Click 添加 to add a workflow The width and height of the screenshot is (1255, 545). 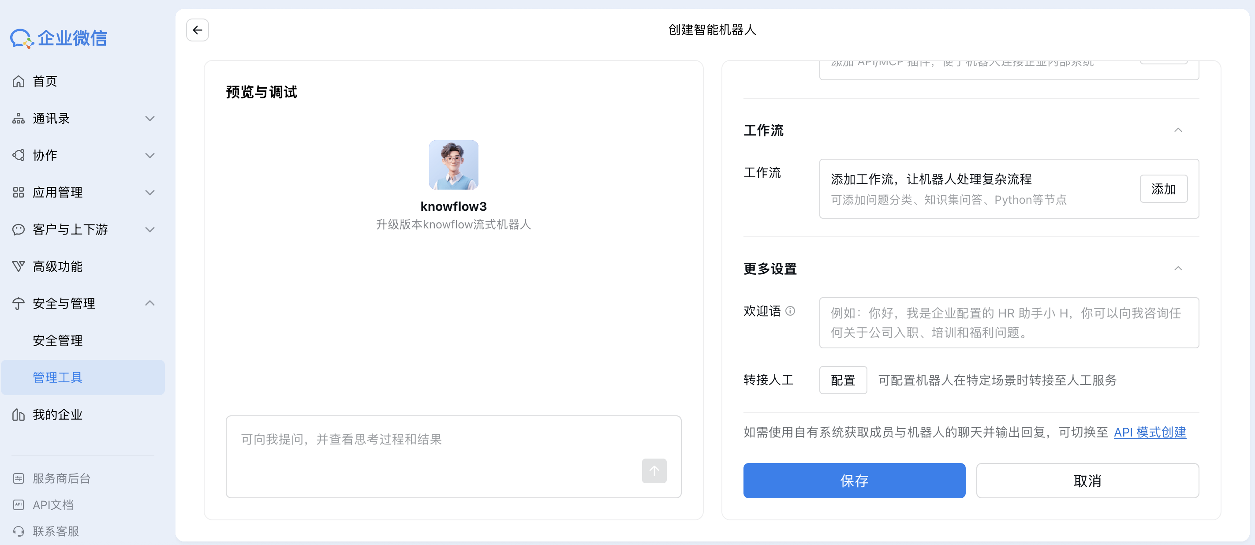click(1163, 188)
